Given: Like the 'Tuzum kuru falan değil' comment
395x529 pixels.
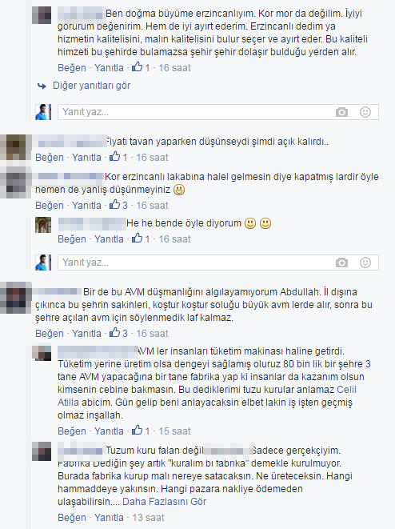Looking at the screenshot, I should (72, 518).
